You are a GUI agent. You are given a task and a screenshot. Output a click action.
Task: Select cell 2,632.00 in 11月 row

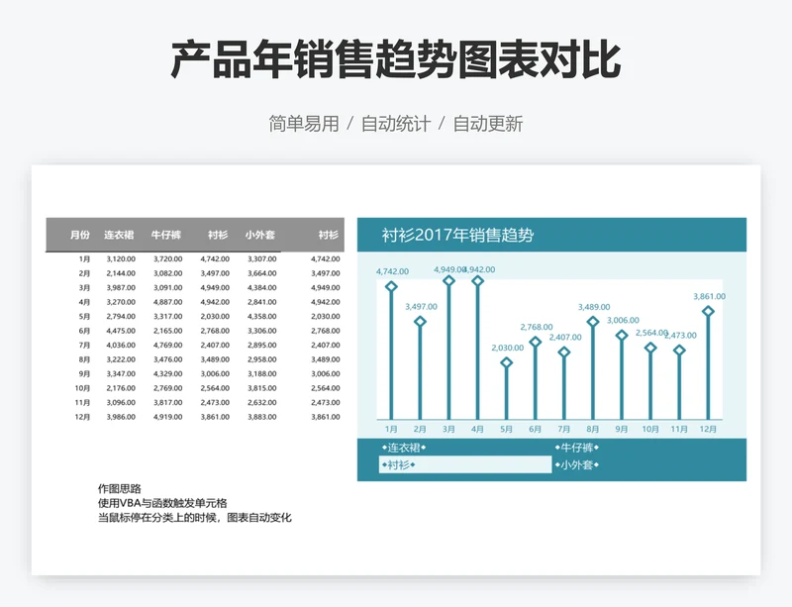point(261,403)
